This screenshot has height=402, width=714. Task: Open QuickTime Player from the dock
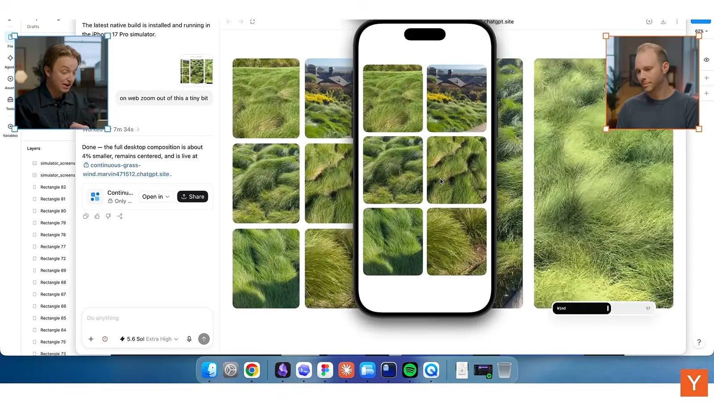(431, 370)
